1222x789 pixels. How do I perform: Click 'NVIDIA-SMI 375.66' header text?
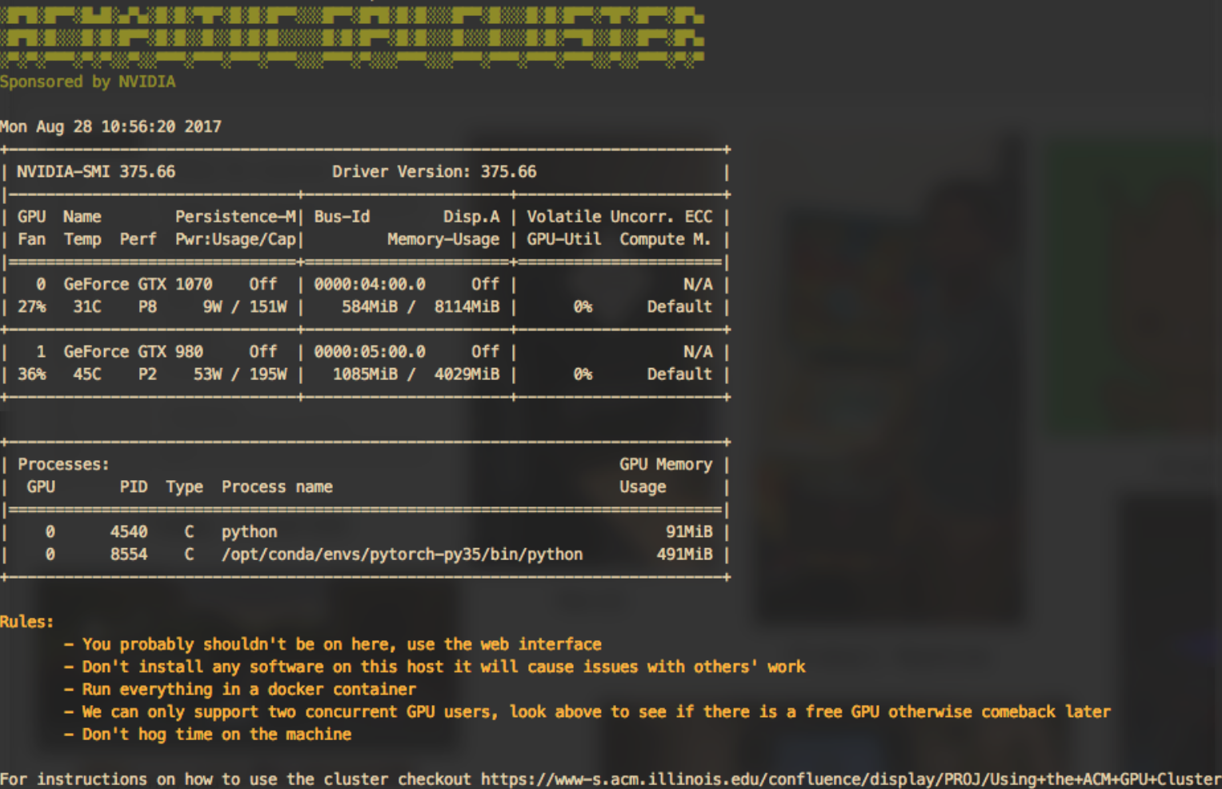click(x=96, y=171)
